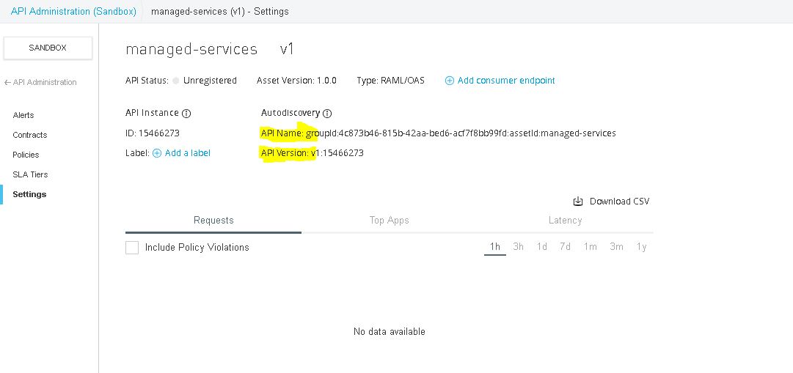This screenshot has width=793, height=373.
Task: Open Alerts in the sidebar
Action: click(x=23, y=115)
